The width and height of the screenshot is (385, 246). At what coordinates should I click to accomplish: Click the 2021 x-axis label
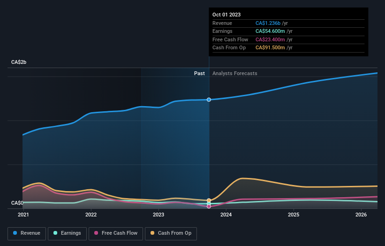tap(23, 215)
